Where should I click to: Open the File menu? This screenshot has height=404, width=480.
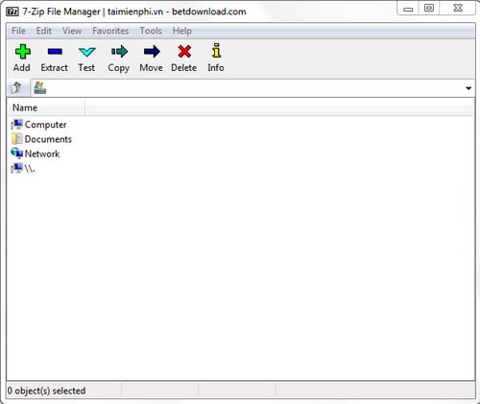[x=18, y=31]
